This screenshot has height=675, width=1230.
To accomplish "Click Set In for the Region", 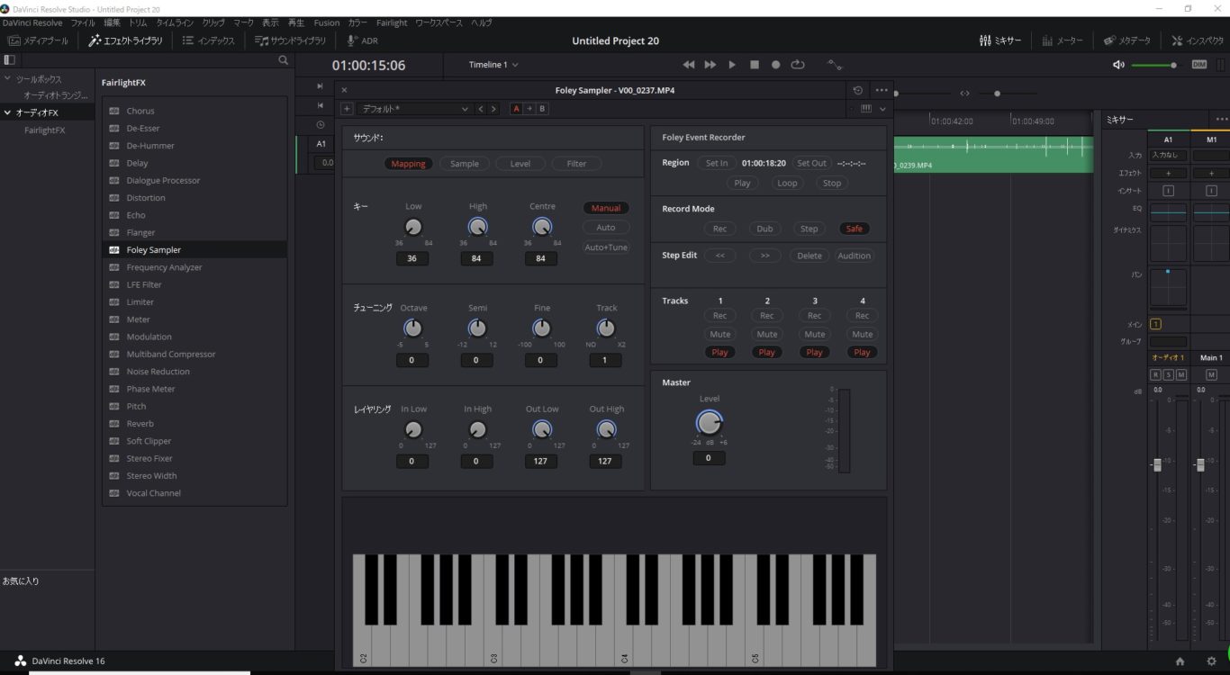I will point(717,163).
